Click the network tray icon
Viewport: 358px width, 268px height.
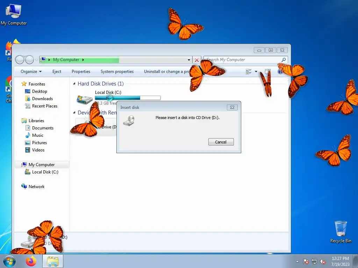(x=314, y=261)
